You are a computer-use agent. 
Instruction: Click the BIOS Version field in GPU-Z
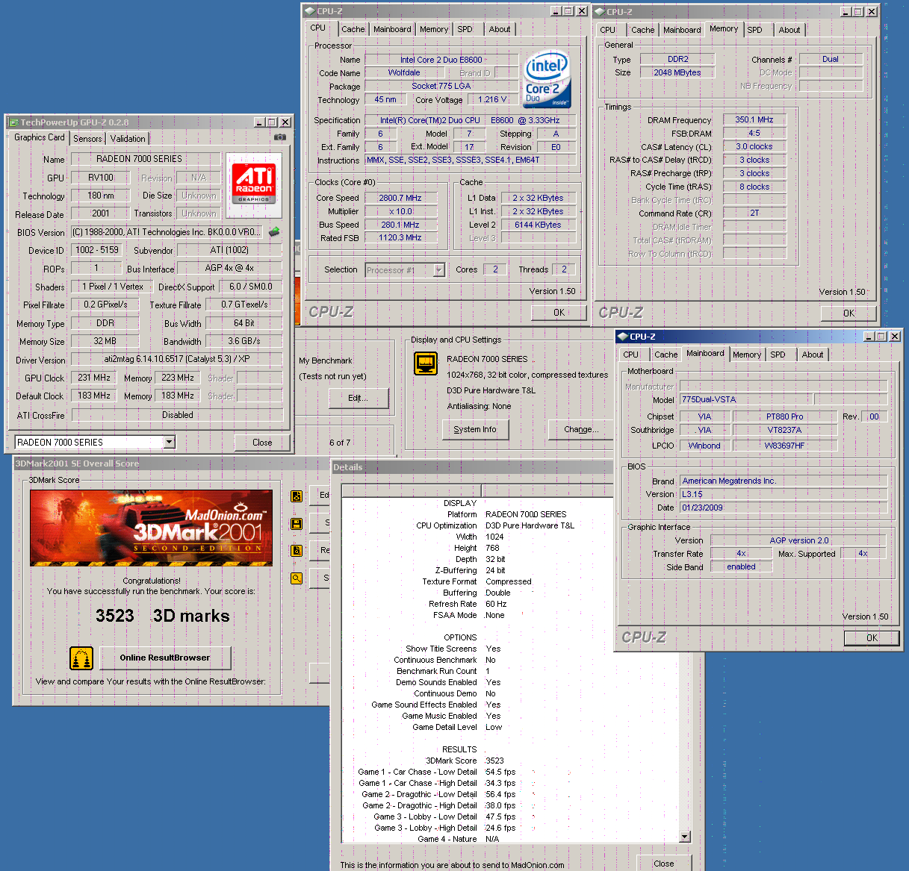pyautogui.click(x=167, y=232)
